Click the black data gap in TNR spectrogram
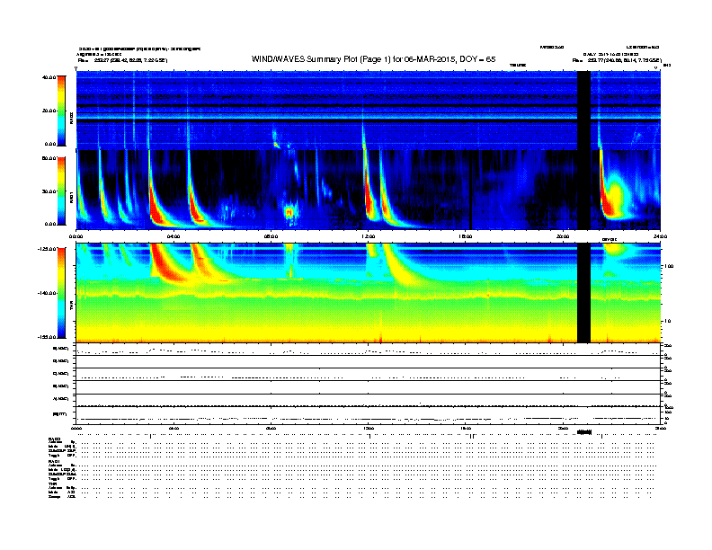This screenshot has height=550, width=712. click(x=583, y=293)
